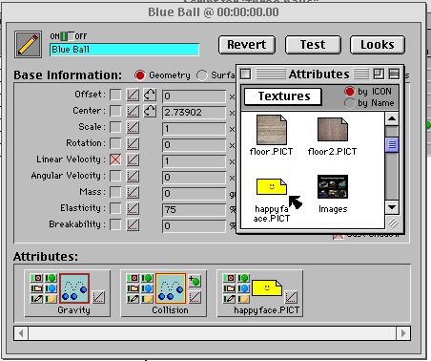This screenshot has height=361, width=431.
Task: Collapse the Attributes palette with windowshade box
Action: coord(394,74)
